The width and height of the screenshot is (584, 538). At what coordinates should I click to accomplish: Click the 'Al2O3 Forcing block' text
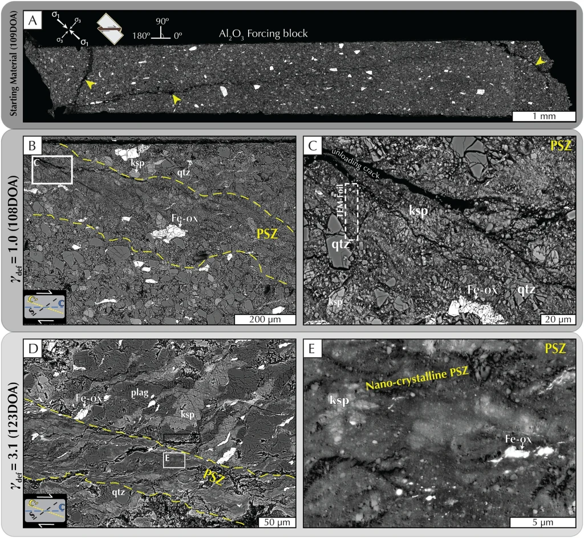263,34
